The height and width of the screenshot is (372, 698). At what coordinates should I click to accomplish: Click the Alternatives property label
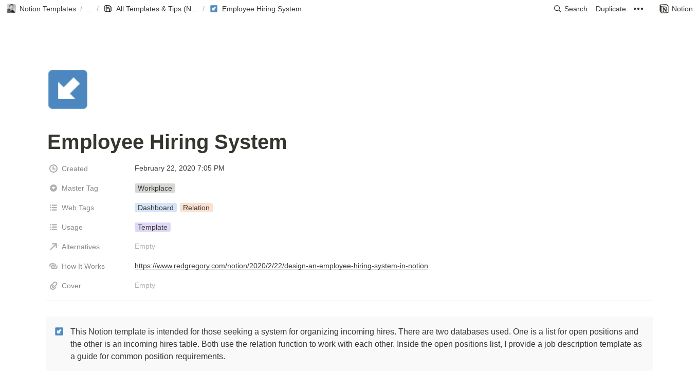click(81, 247)
